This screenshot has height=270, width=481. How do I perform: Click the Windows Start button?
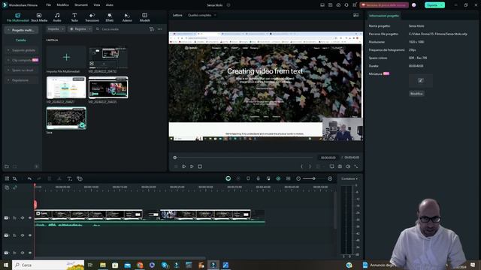coord(6,265)
